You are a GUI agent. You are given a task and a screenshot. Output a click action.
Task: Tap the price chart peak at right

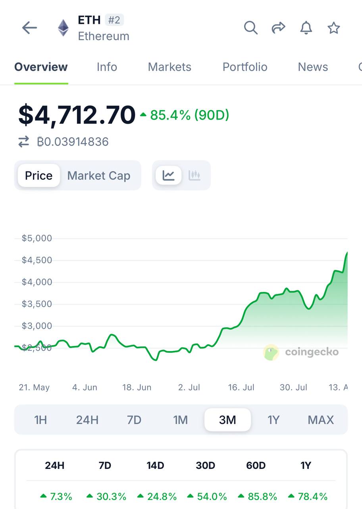point(347,253)
